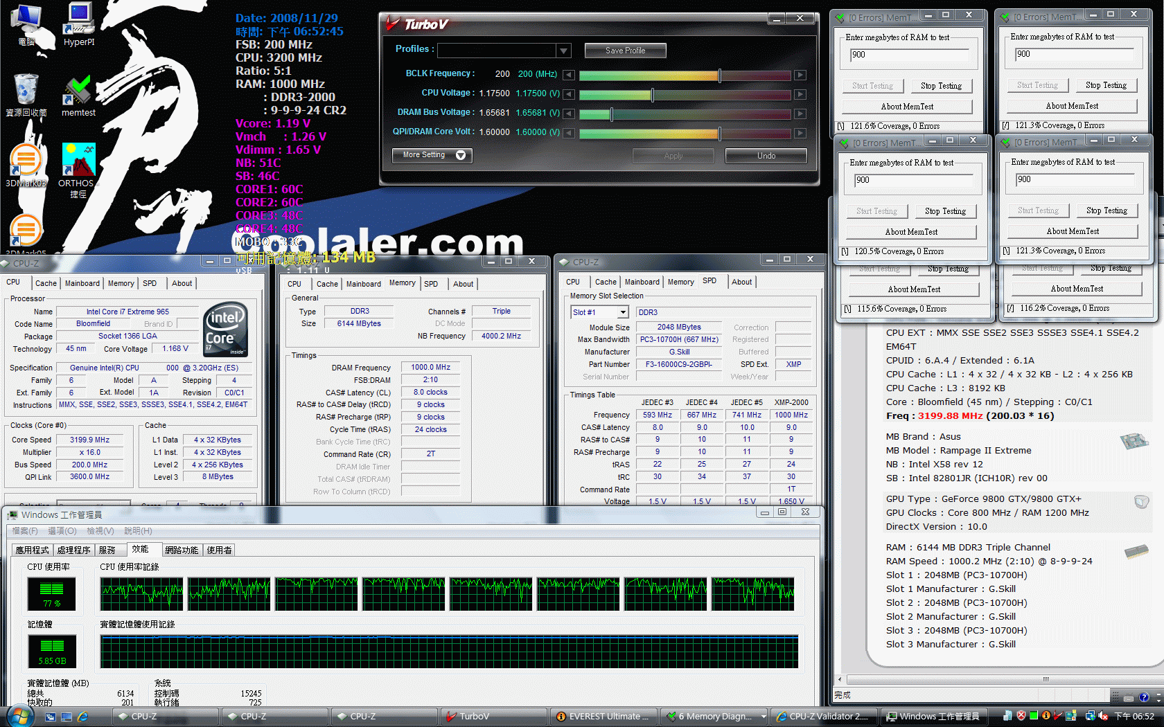Image resolution: width=1164 pixels, height=727 pixels.
Task: Click Stop Testing in the 121.6% Coverage MemTest window
Action: tap(941, 86)
